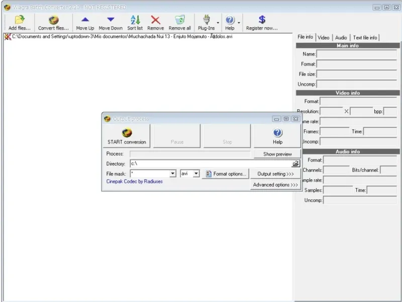Switch to the Audio tab
Viewport: 402px width, 302px height.
(x=341, y=38)
